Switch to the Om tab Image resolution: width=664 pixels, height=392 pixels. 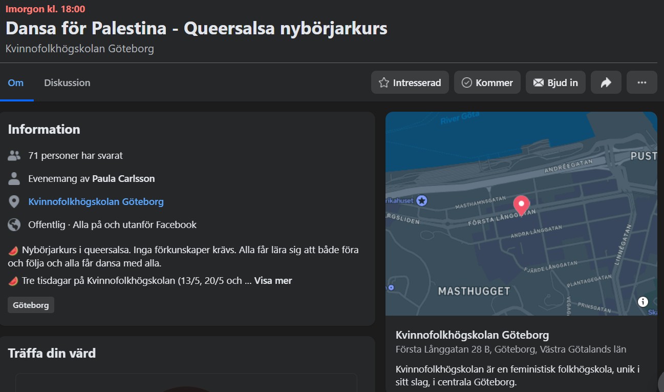click(16, 82)
